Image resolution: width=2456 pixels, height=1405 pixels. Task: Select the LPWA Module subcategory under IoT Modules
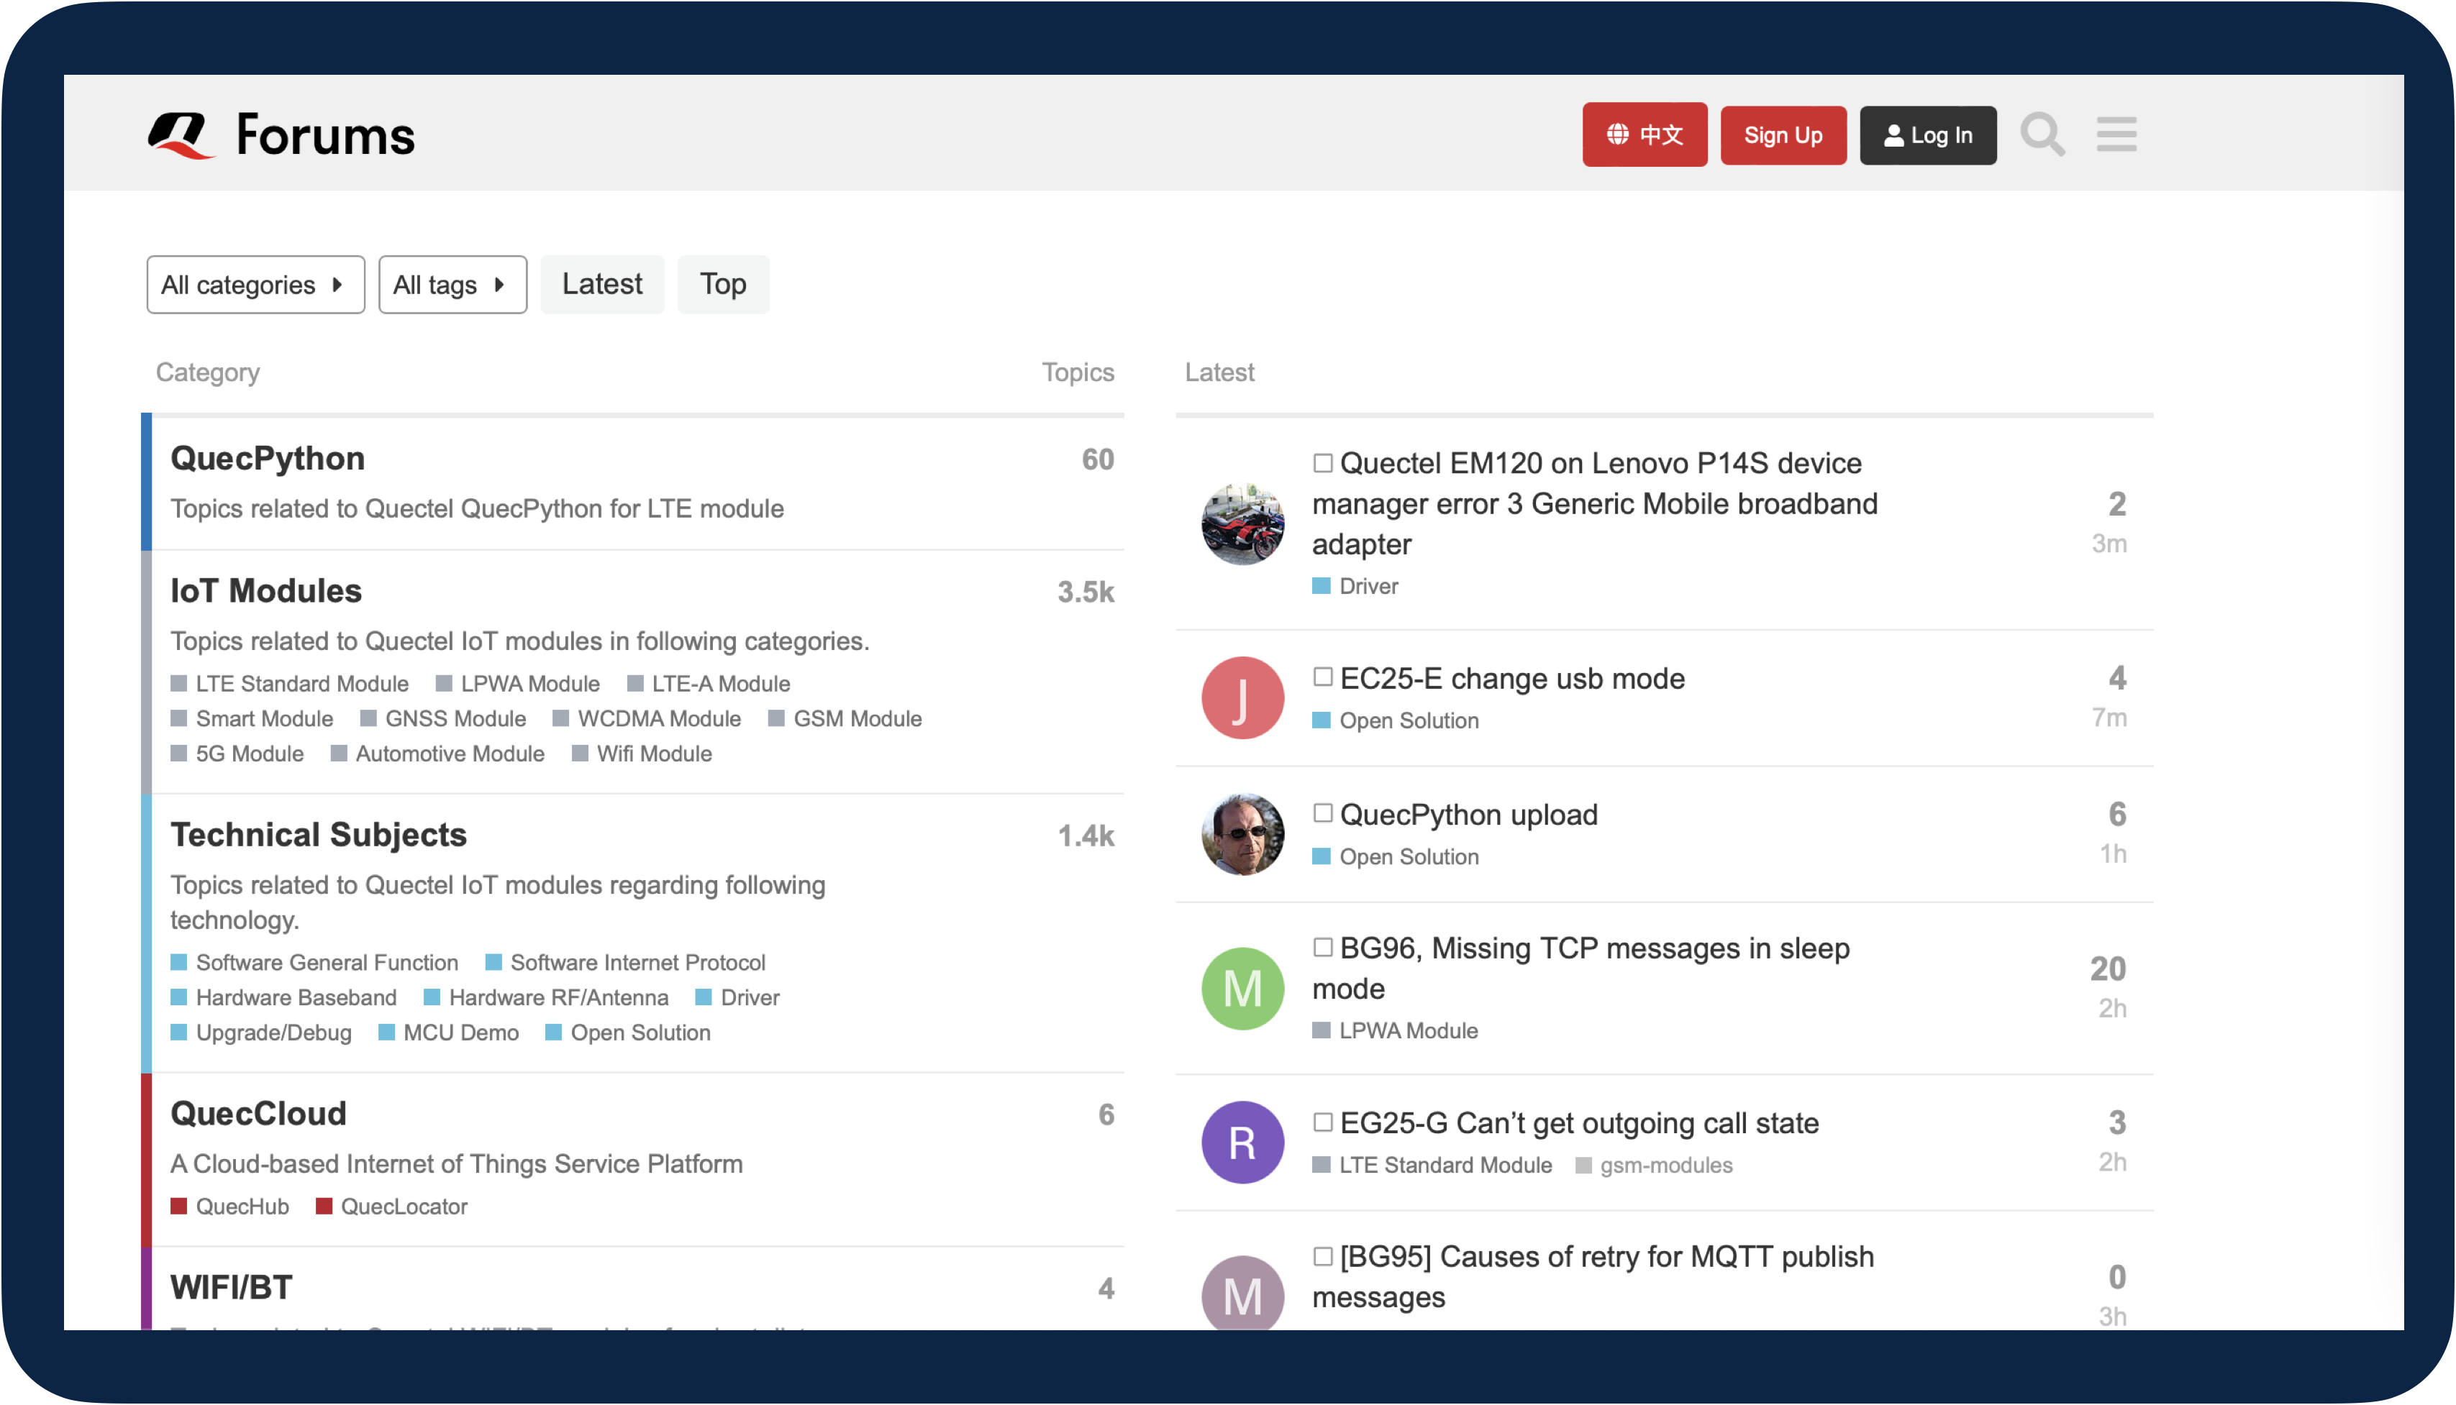point(517,685)
